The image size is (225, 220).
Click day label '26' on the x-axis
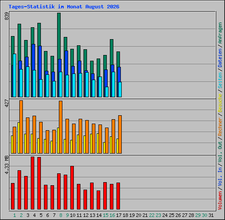(178, 215)
